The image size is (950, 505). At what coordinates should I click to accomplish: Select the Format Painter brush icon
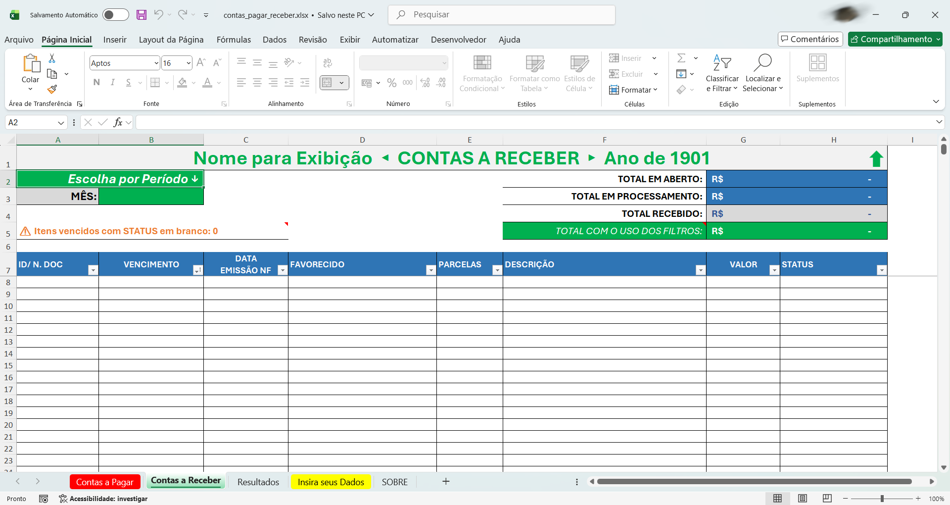pos(52,89)
